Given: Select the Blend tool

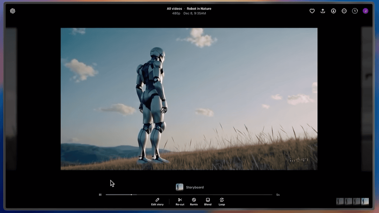Looking at the screenshot, I should (x=208, y=202).
